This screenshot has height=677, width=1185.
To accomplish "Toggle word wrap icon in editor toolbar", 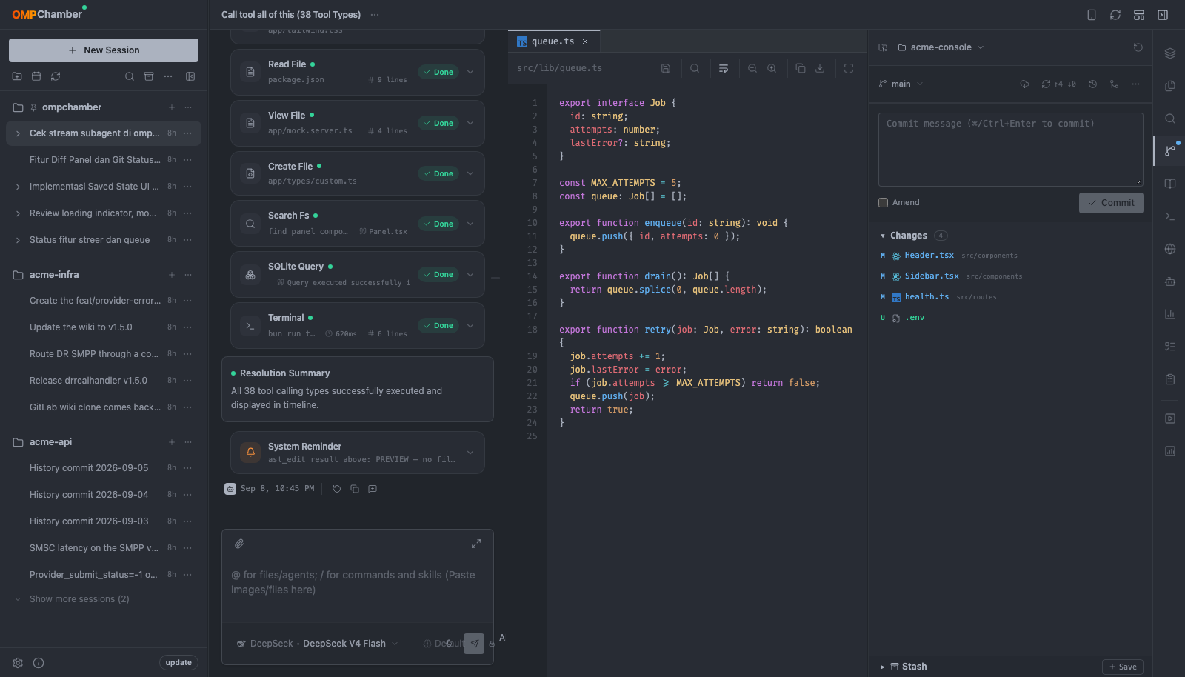I will pyautogui.click(x=724, y=68).
